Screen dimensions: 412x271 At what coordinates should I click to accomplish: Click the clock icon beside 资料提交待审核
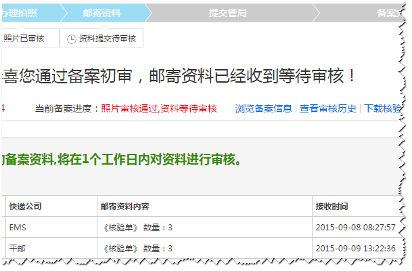[72, 39]
